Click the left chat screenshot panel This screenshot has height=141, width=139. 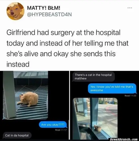35,105
